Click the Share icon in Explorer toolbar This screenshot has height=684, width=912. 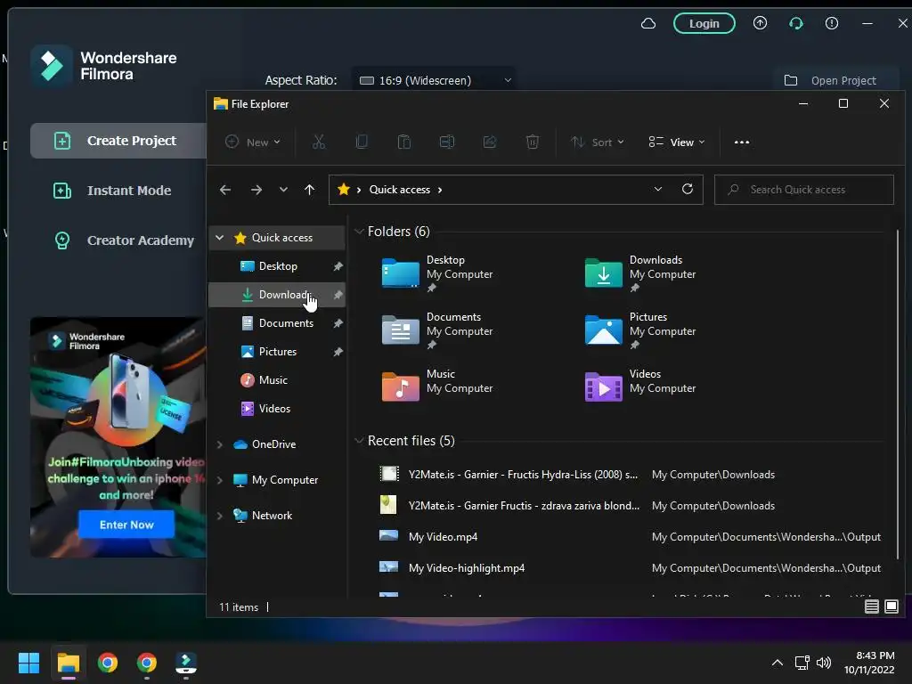tap(490, 142)
